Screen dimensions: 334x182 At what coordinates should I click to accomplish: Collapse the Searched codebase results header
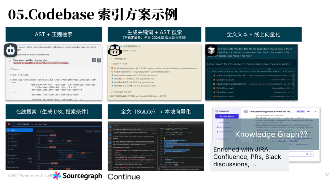[210, 71]
